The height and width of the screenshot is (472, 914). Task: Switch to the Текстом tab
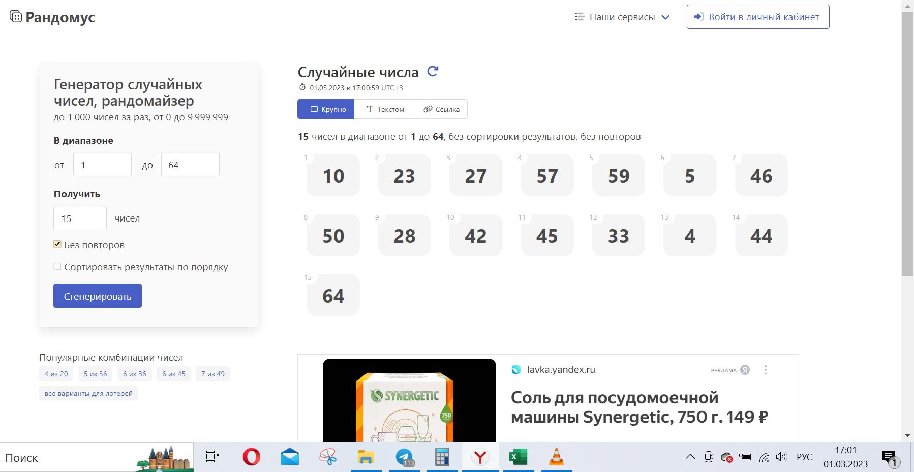pos(385,109)
